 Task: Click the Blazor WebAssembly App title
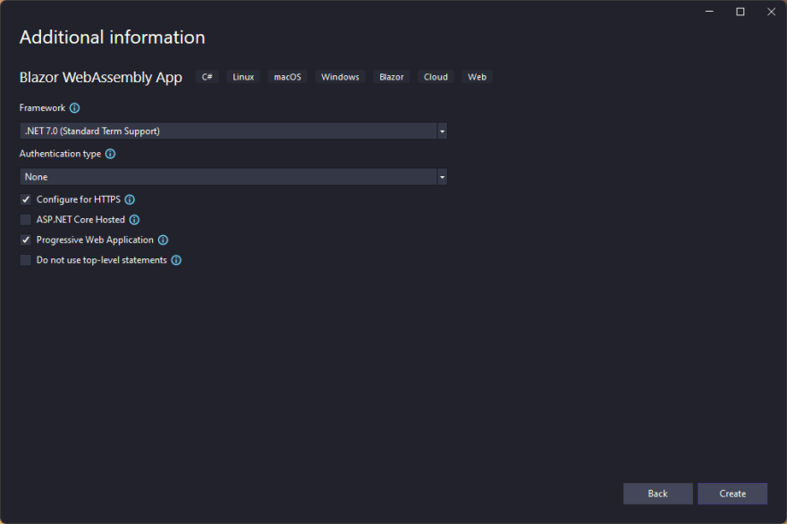101,77
